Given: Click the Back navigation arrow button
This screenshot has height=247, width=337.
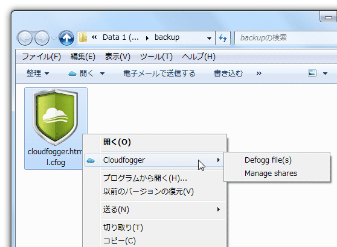Looking at the screenshot, I should click(25, 38).
